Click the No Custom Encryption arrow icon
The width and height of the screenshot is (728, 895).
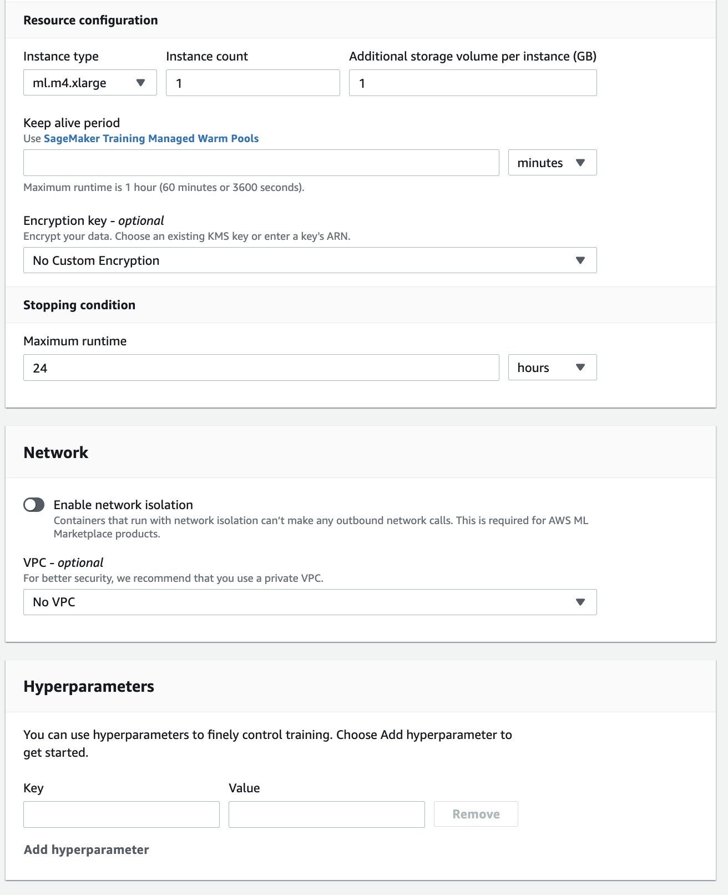point(580,260)
